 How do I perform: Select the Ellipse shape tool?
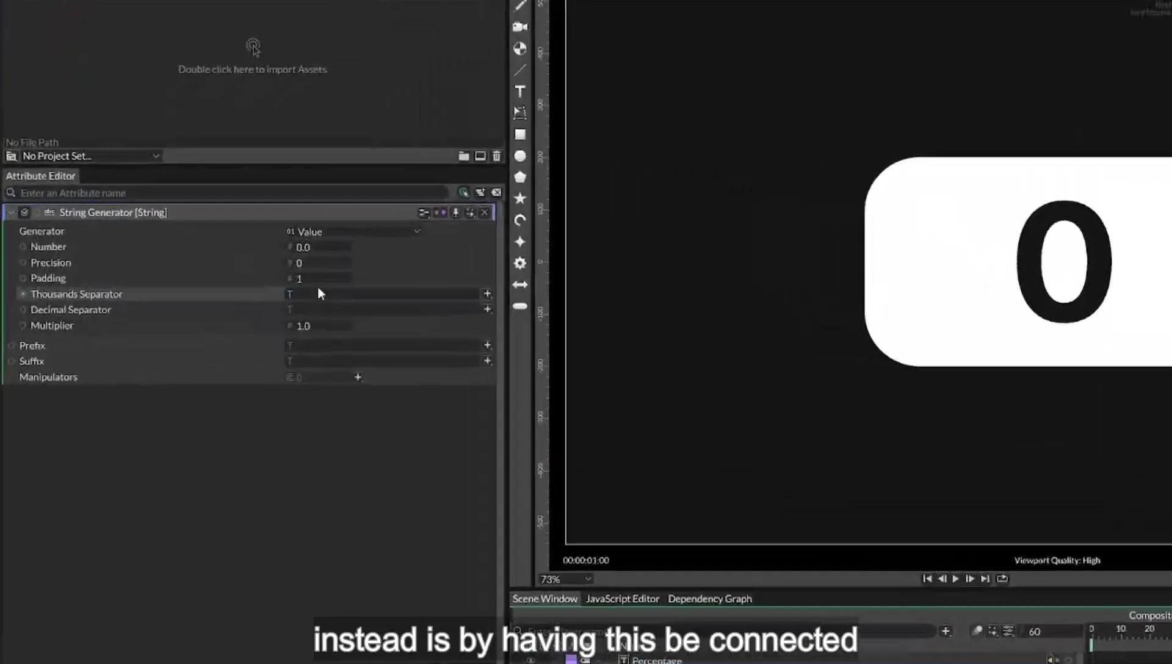pos(520,156)
